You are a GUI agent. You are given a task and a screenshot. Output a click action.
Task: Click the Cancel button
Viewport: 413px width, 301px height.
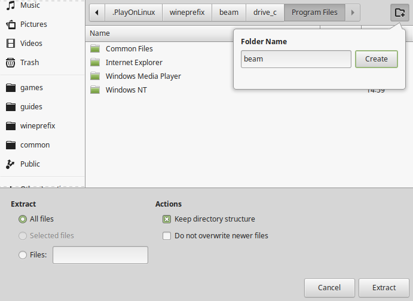pos(329,288)
